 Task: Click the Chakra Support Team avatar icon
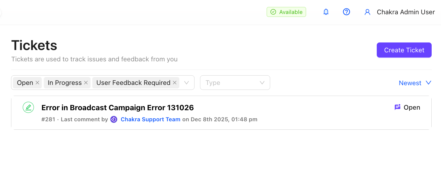[x=114, y=119]
